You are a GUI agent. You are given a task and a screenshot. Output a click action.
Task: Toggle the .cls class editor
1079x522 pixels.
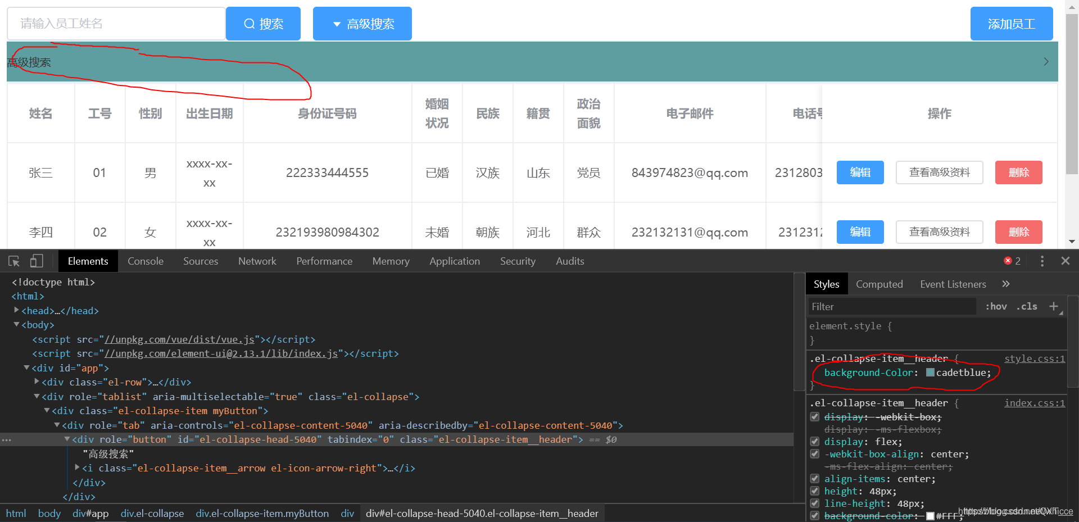(1027, 306)
